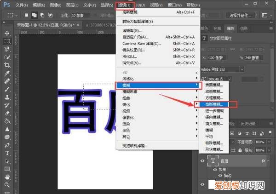Open the 图像(I) menu
The height and width of the screenshot is (194, 276).
56,5
